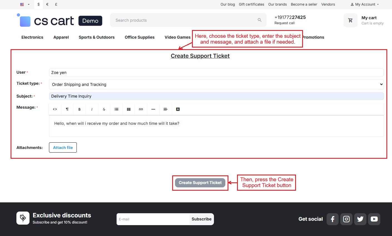Open the Facebook social page
This screenshot has width=392, height=236.
click(x=332, y=219)
